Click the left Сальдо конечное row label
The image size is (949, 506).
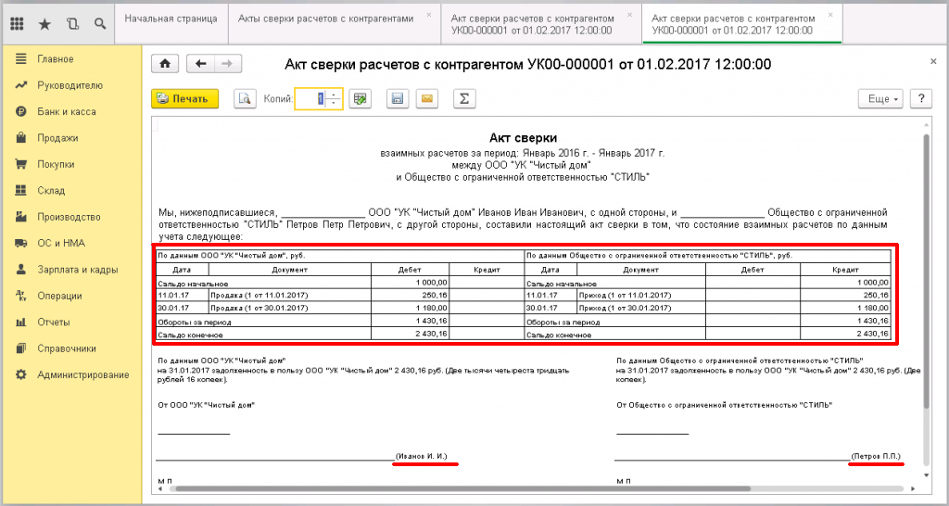tap(191, 335)
